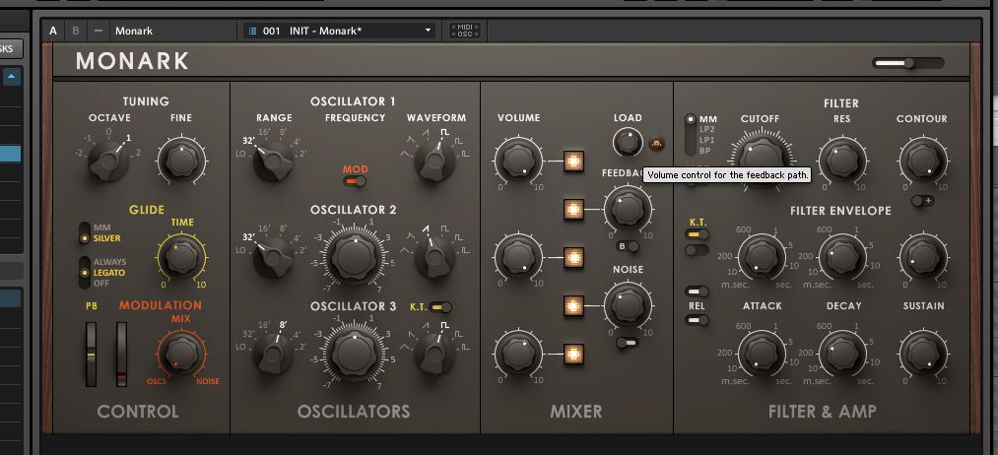Click the Monark instrument name field
998x455 pixels.
click(173, 31)
